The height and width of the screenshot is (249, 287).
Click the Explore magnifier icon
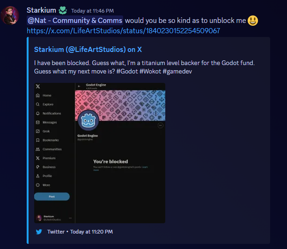(x=38, y=104)
